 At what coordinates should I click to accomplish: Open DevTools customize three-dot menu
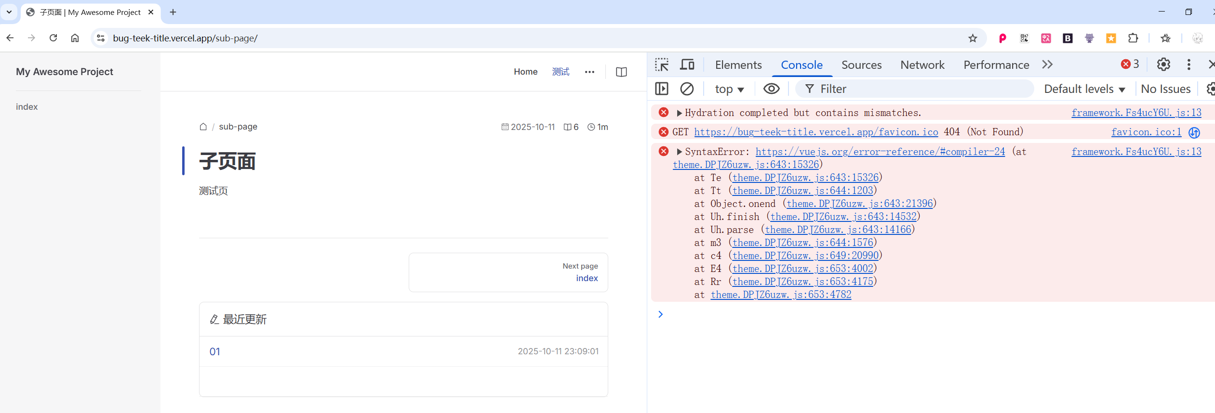1188,65
